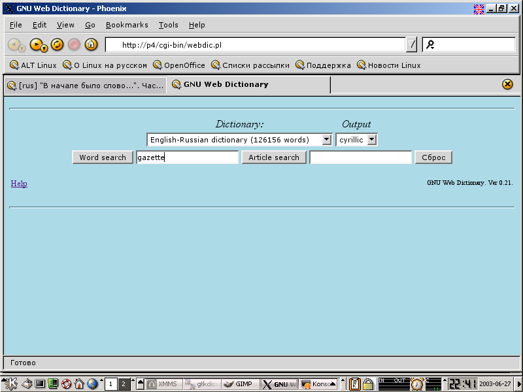Select the GNU Web Dictionary tab

click(x=248, y=85)
